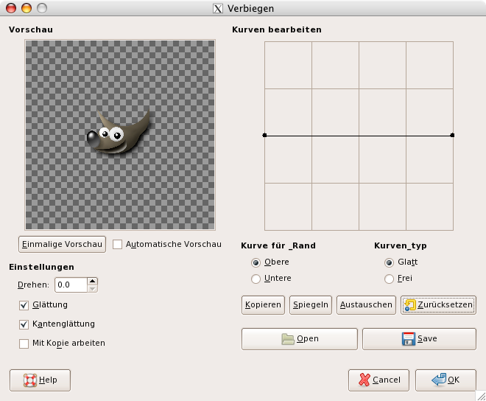Click Cancel to dismiss the dialog

point(378,380)
